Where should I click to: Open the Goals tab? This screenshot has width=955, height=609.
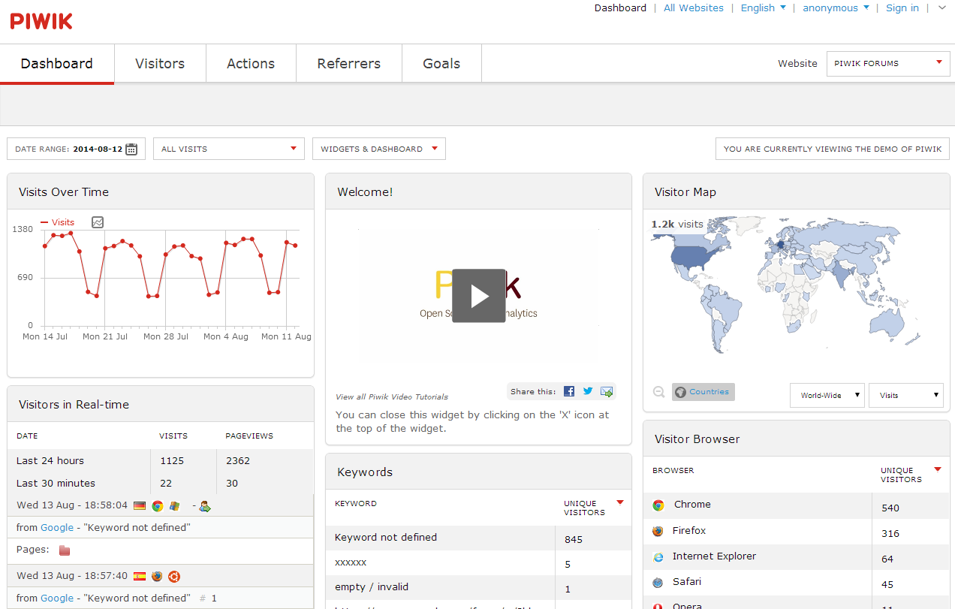point(441,64)
